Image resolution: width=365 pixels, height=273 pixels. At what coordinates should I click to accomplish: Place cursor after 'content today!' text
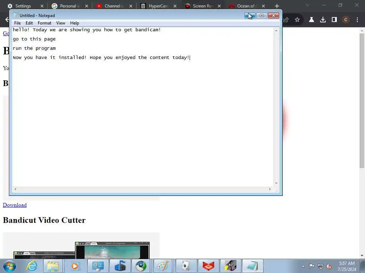[190, 58]
